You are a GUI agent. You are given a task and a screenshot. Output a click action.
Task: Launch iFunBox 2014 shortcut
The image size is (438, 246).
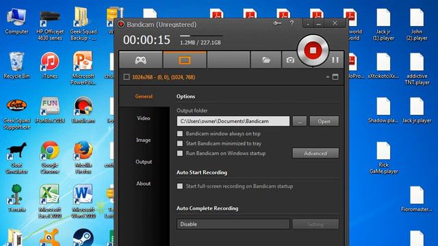[x=50, y=110]
